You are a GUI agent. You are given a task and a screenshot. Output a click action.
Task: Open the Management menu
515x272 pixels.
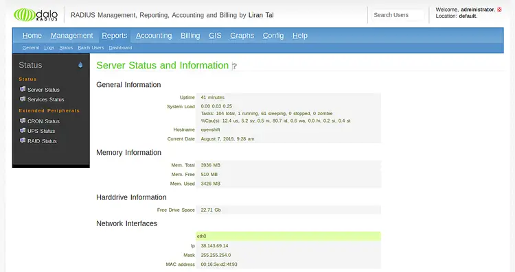(71, 36)
